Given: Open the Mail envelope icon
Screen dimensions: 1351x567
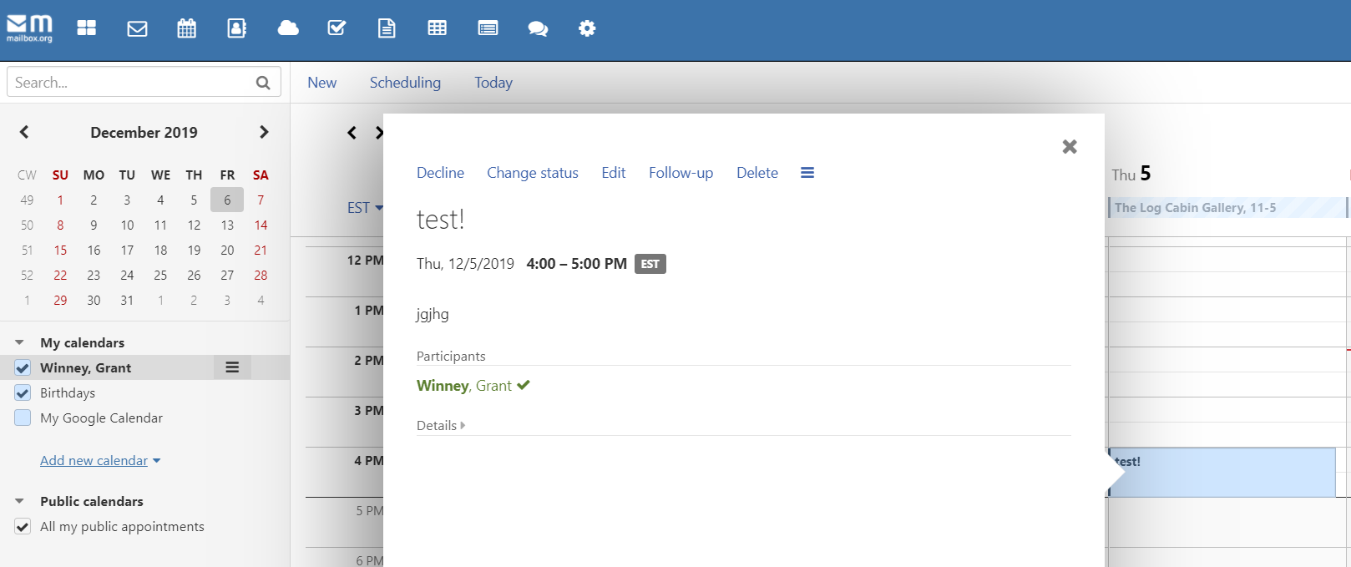Looking at the screenshot, I should (137, 28).
